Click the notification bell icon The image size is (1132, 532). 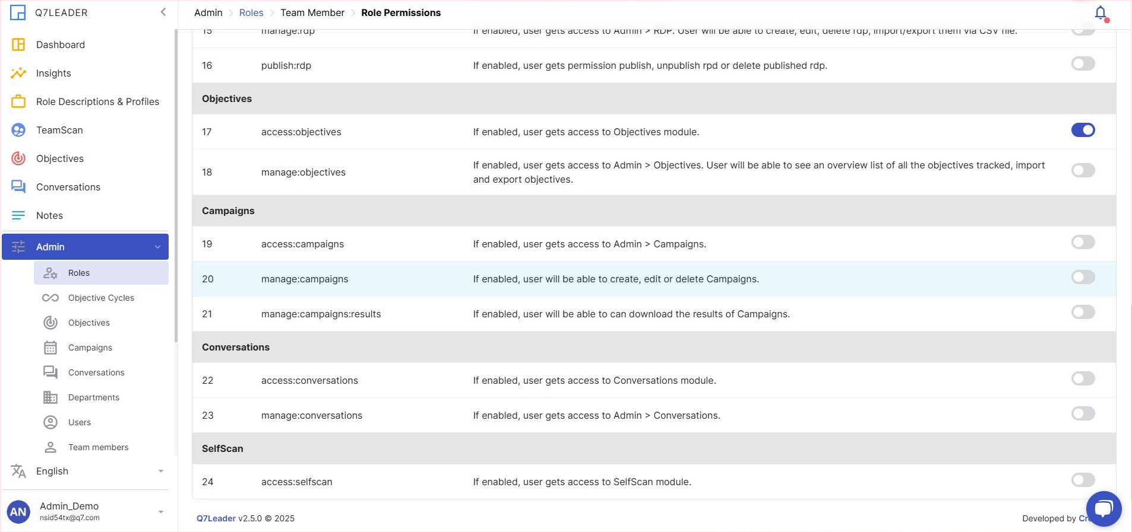[1100, 12]
